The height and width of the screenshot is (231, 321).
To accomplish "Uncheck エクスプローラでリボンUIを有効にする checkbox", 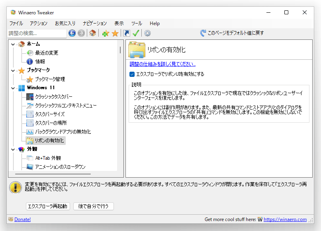I will (132, 74).
